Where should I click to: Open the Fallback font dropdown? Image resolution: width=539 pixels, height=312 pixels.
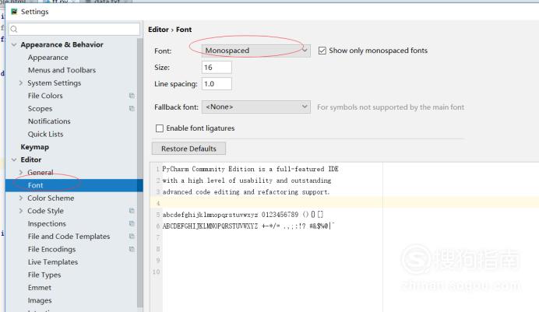pyautogui.click(x=256, y=107)
